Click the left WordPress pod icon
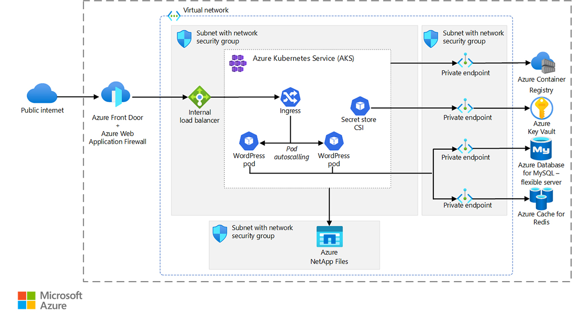The height and width of the screenshot is (327, 572). pos(249,141)
